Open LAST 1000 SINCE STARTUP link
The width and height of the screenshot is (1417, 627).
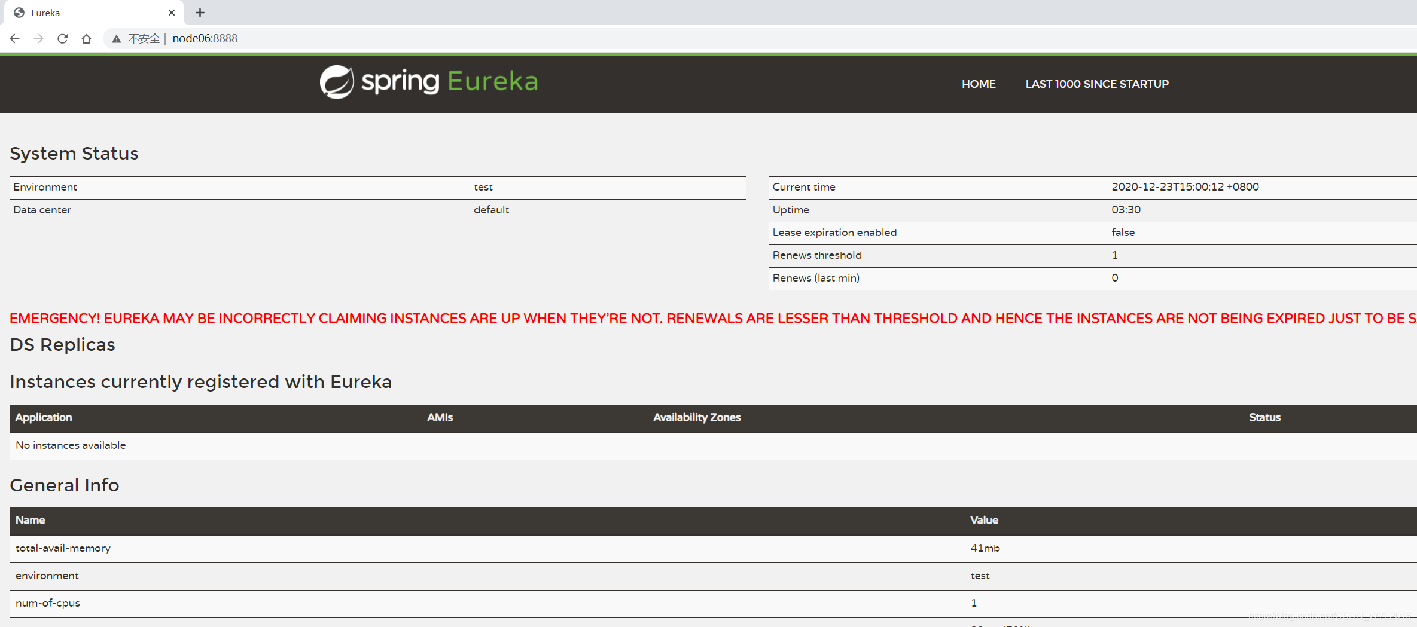point(1097,84)
